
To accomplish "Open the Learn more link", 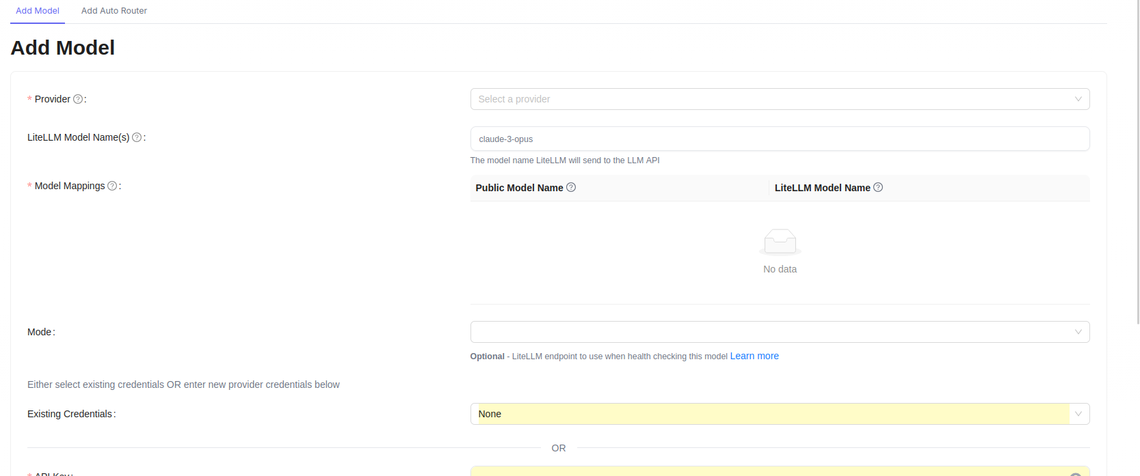I will click(754, 356).
